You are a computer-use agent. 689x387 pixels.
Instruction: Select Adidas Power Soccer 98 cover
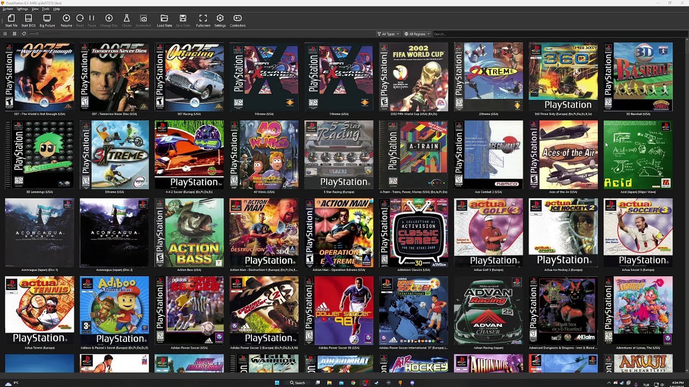[x=339, y=311]
